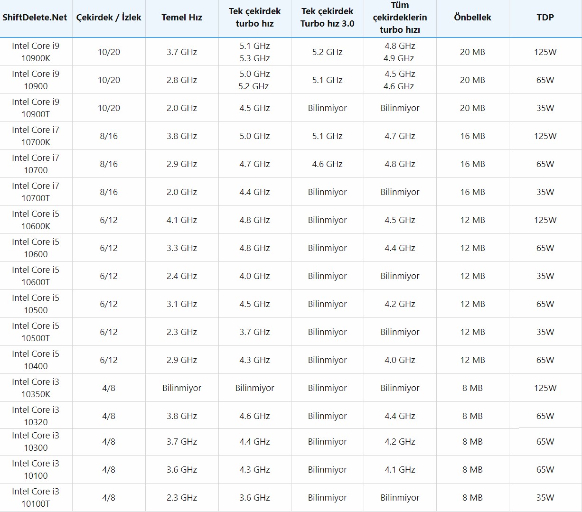Click the TDP column header

tap(545, 18)
